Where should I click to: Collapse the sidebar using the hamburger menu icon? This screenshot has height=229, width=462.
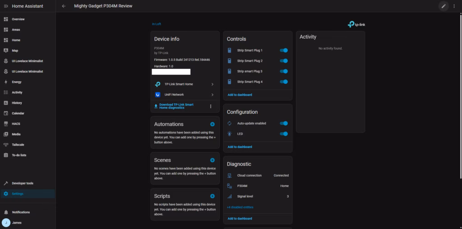[x=6, y=6]
